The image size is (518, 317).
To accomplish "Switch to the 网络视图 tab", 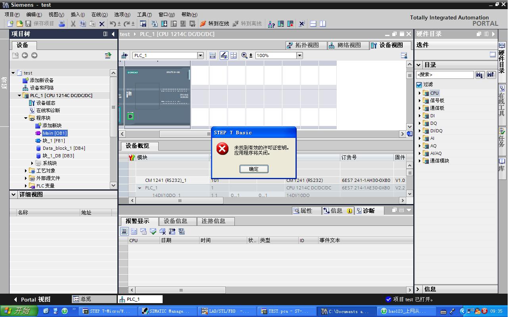I will coord(345,45).
